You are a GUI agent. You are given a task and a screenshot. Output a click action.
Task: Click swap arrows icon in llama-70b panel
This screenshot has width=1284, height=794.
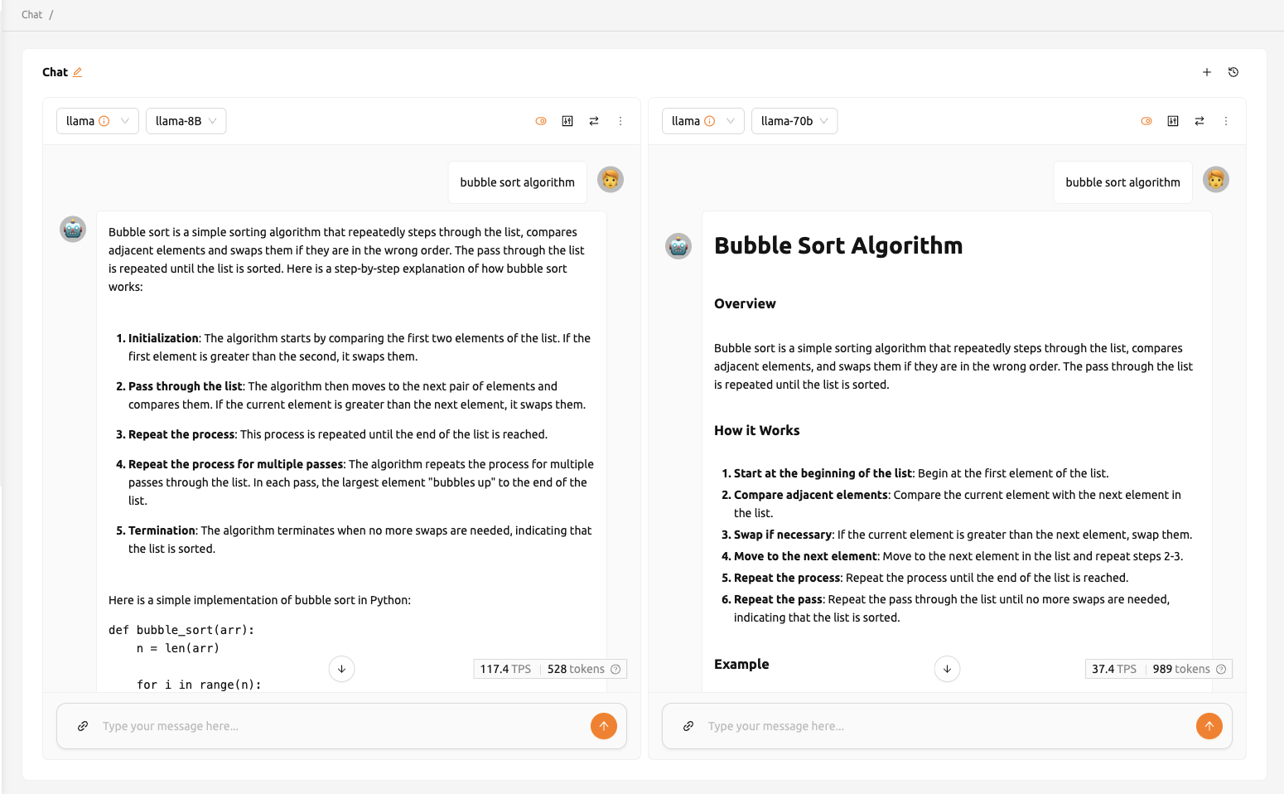[1200, 121]
